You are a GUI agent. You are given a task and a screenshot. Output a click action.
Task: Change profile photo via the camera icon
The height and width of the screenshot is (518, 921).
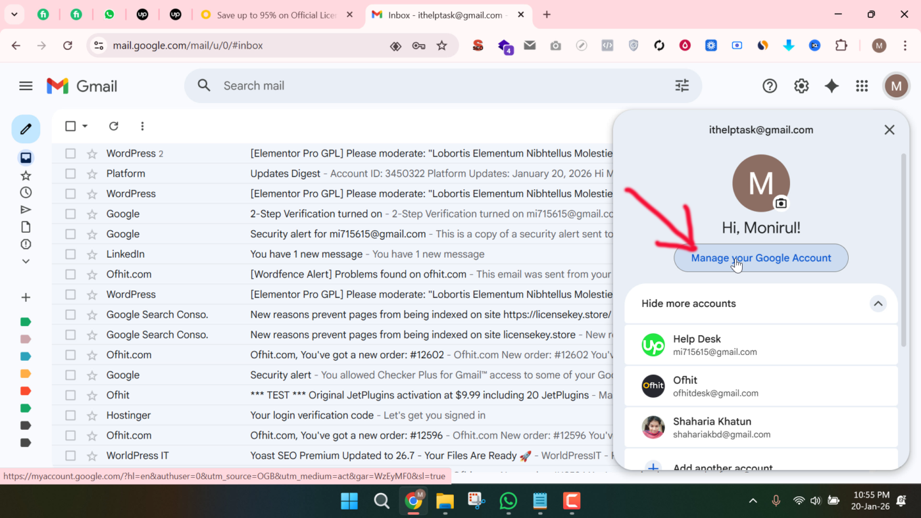click(x=781, y=204)
